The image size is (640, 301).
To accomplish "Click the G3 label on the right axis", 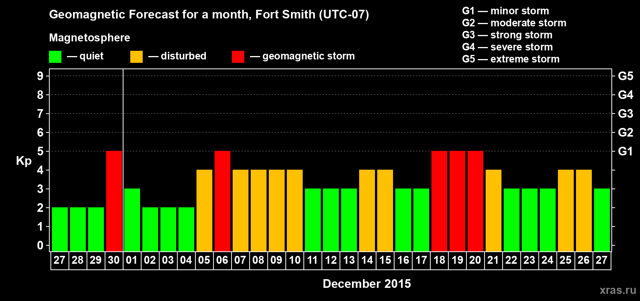I will coord(626,114).
